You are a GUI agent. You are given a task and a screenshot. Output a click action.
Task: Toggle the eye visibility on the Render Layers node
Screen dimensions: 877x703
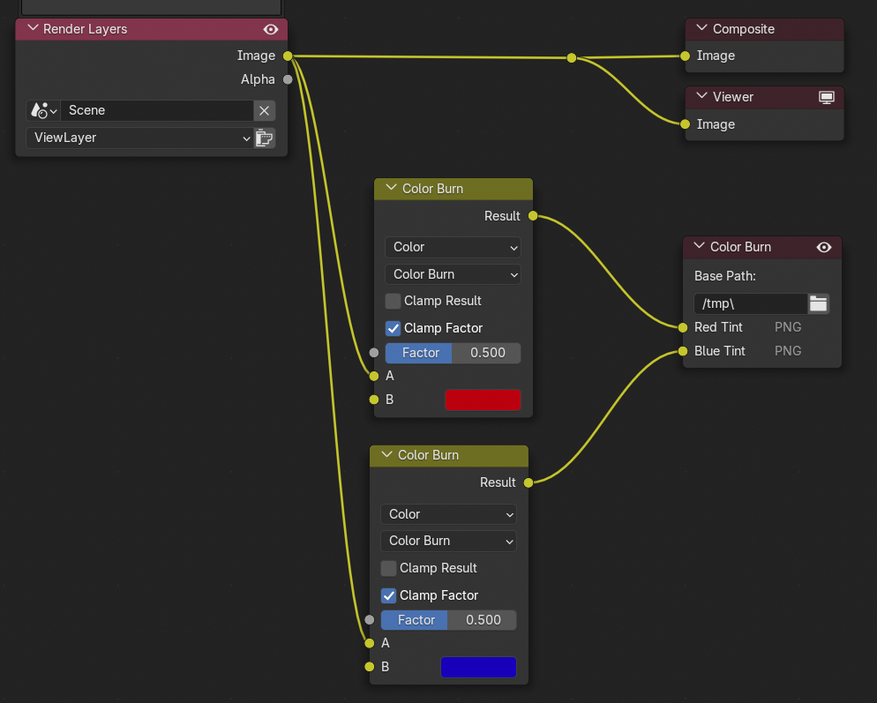click(x=271, y=28)
